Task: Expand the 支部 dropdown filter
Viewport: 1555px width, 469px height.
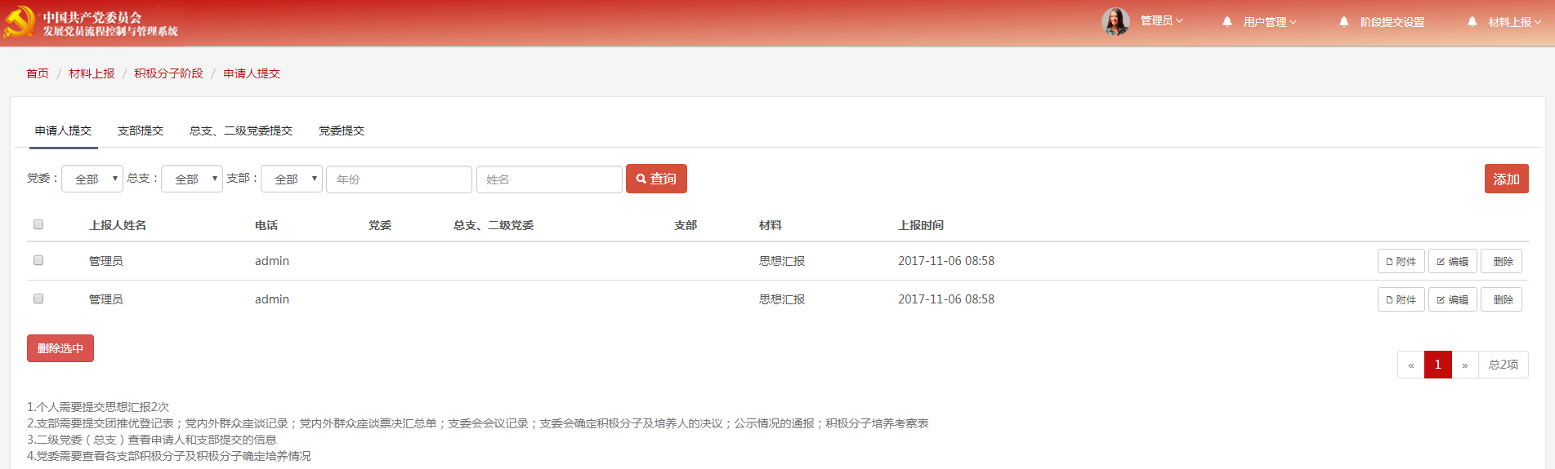Action: (292, 179)
